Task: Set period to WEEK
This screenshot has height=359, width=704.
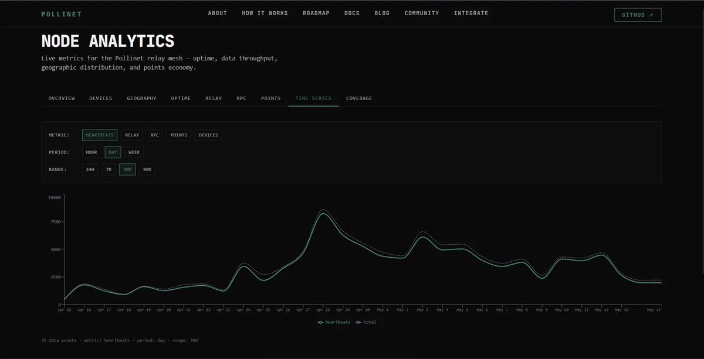Action: pyautogui.click(x=134, y=152)
